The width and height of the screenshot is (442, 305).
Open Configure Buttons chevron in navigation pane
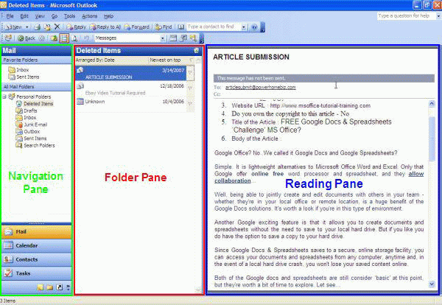(68, 287)
